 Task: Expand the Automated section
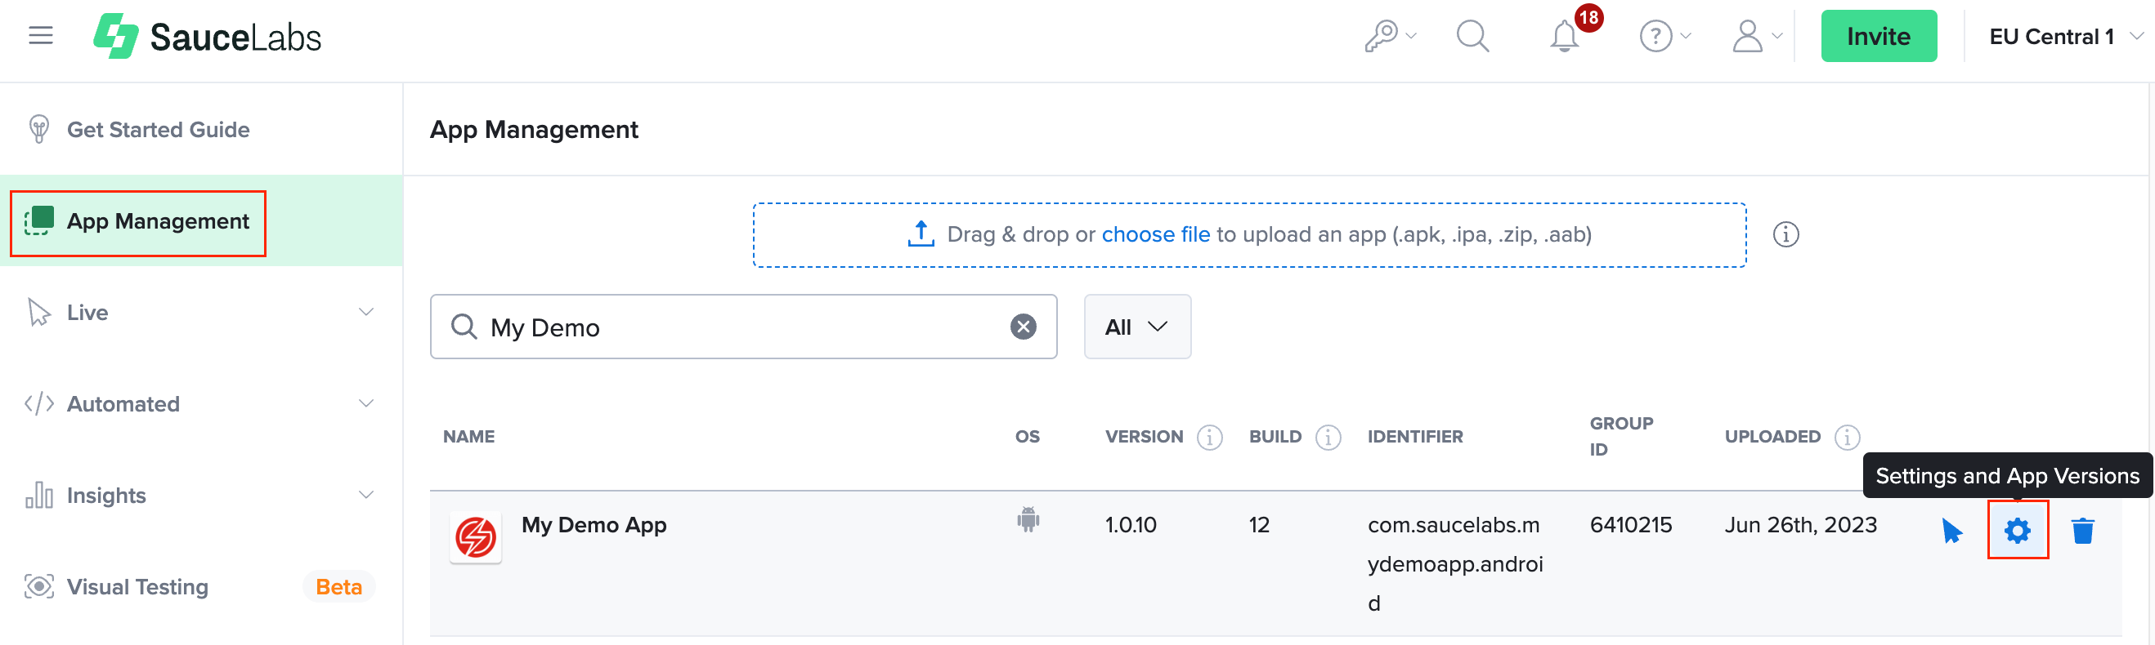click(x=122, y=403)
